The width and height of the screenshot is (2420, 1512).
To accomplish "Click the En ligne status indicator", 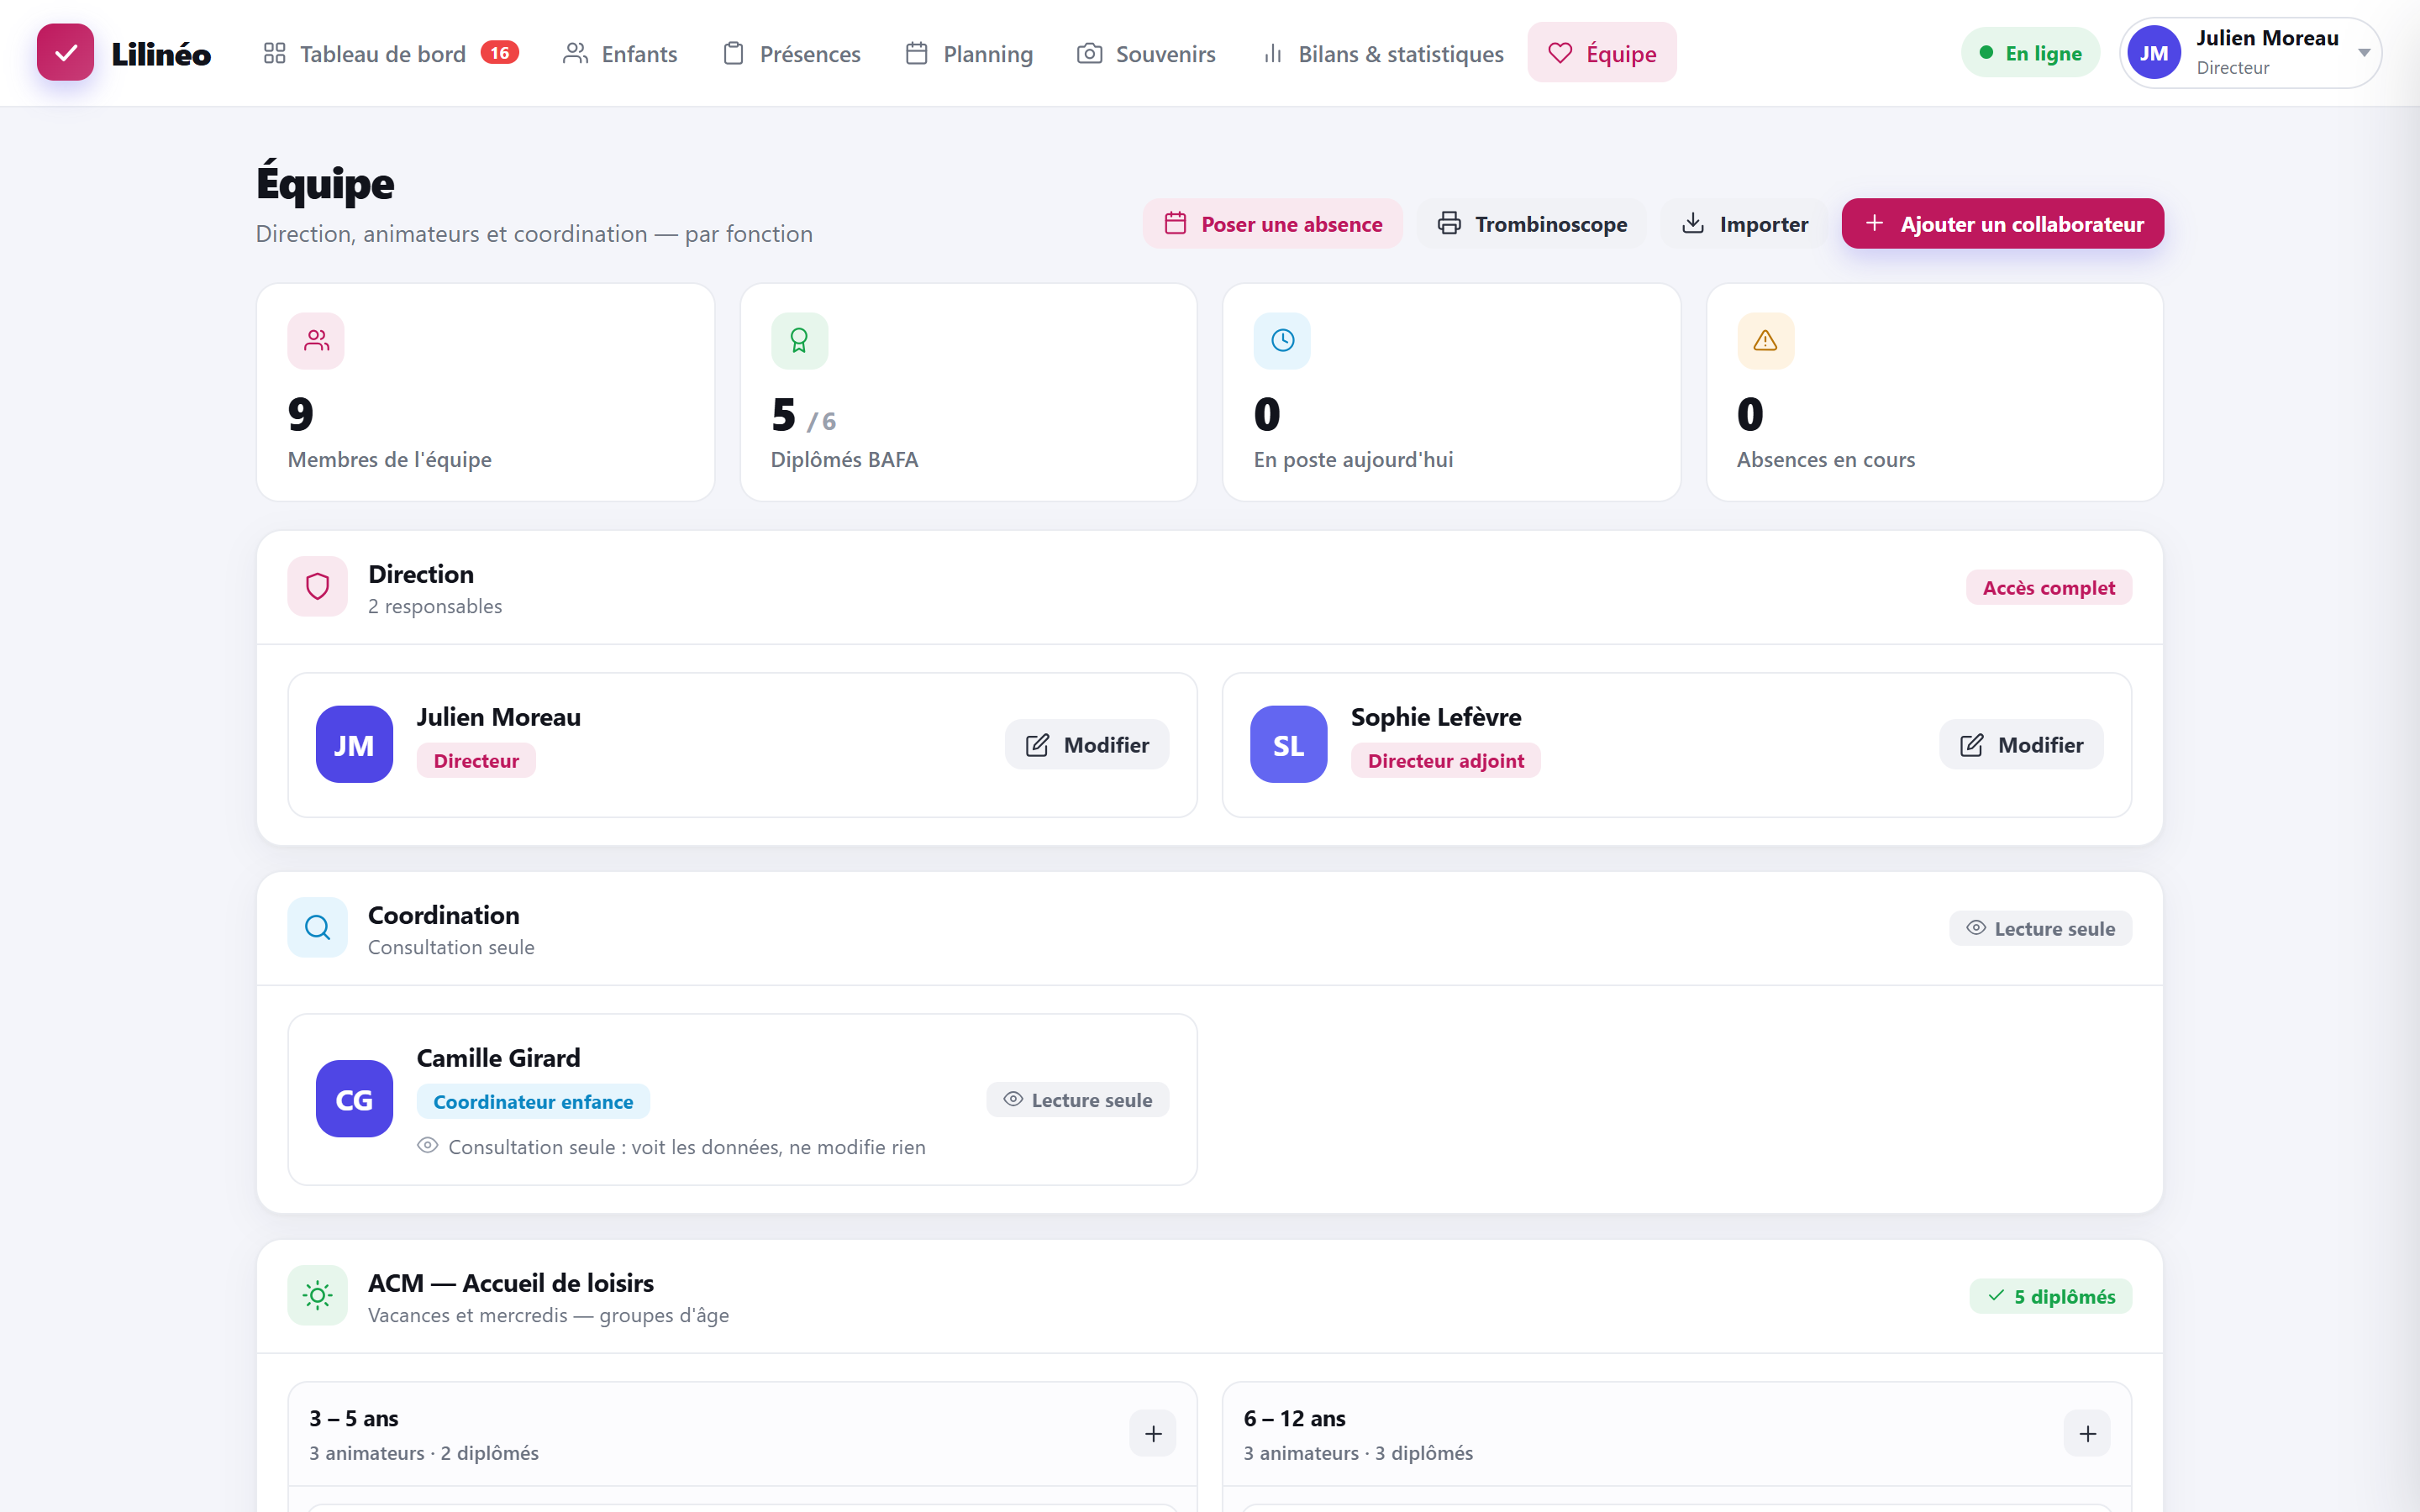I will point(2030,53).
